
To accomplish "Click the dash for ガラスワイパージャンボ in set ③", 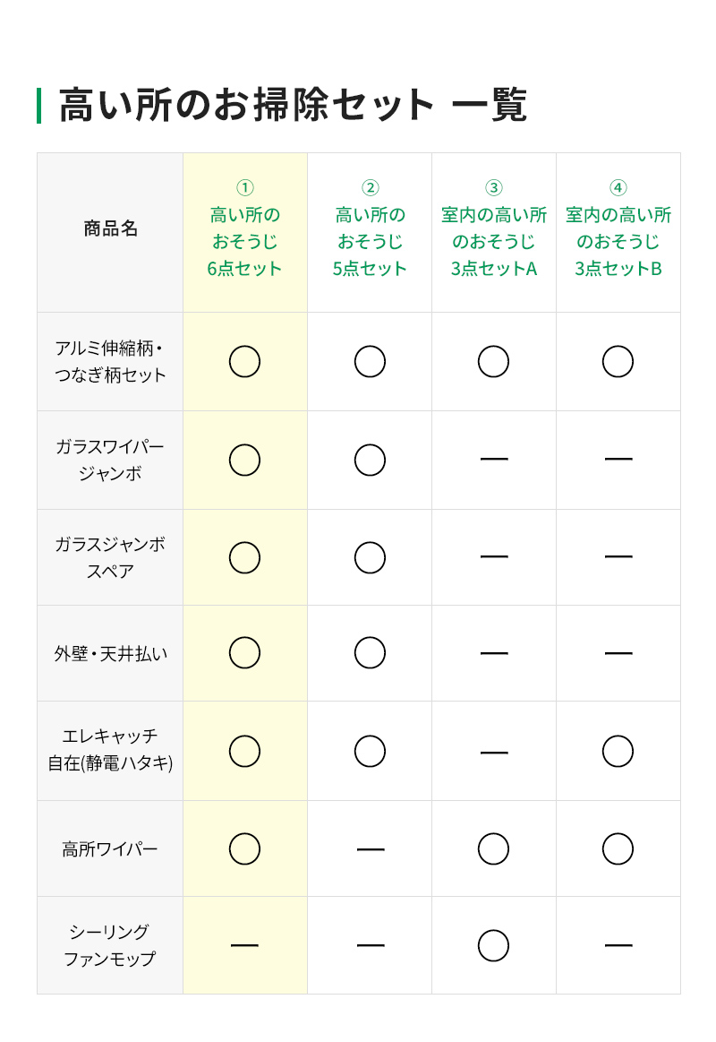I will [x=493, y=460].
